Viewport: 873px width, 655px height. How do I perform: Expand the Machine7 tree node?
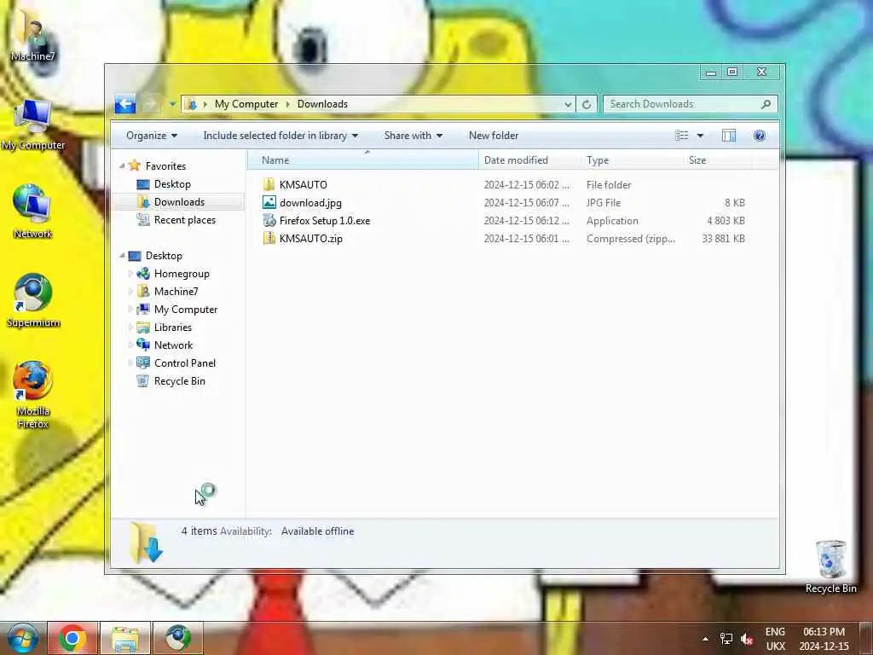point(130,292)
